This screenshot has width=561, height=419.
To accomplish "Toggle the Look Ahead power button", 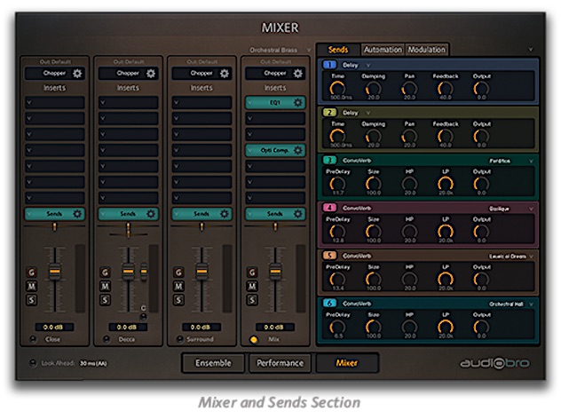I will 33,363.
